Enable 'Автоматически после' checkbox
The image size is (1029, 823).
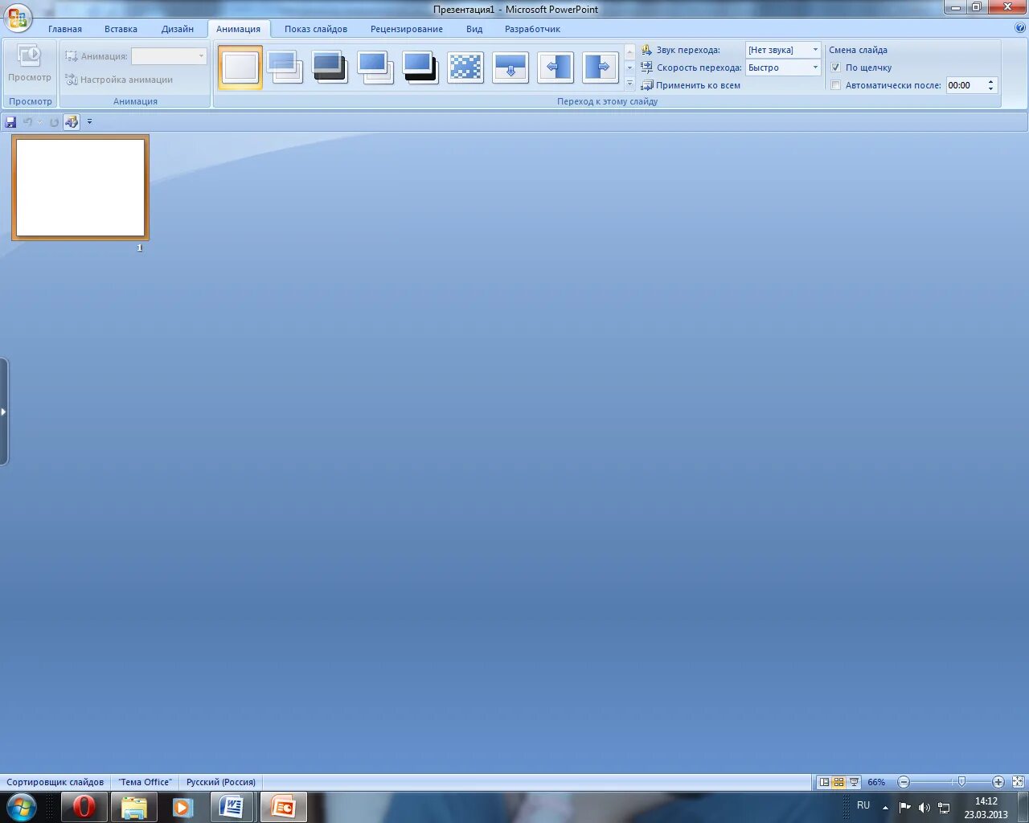click(x=836, y=85)
